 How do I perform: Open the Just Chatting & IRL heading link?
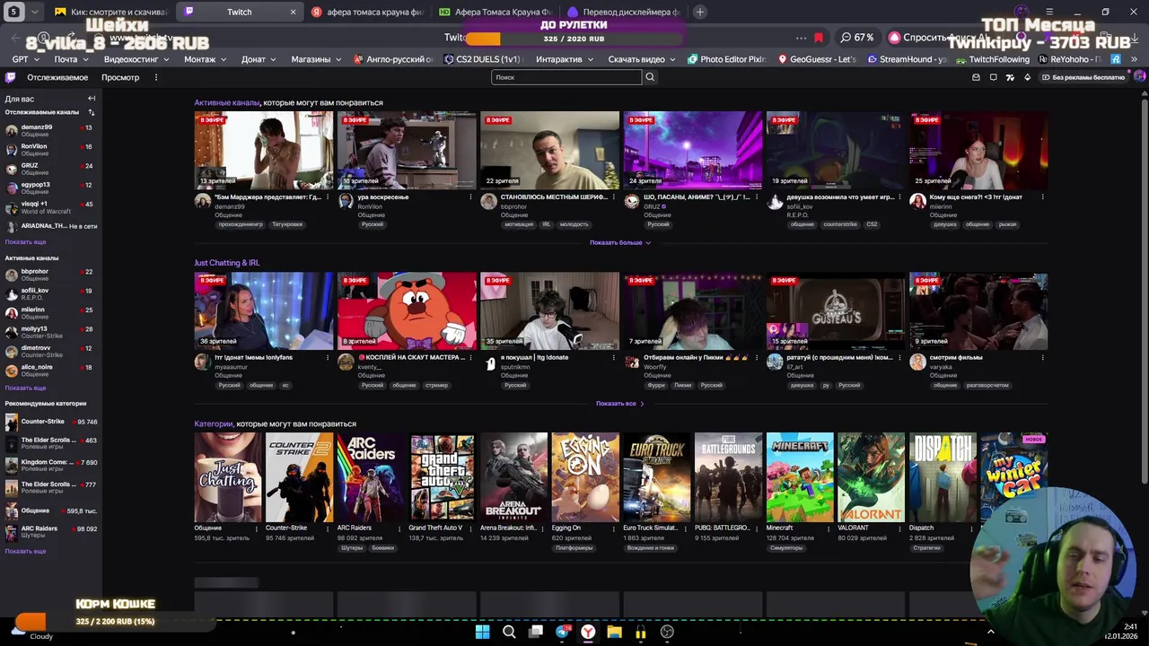[x=227, y=263]
